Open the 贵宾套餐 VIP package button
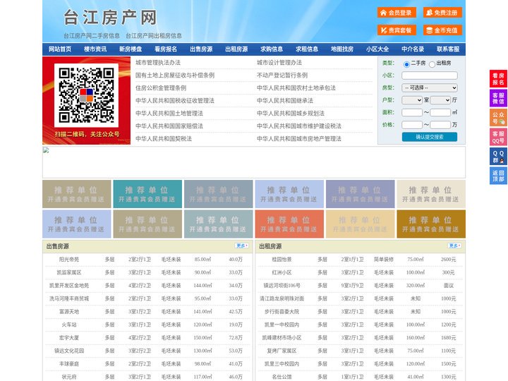Viewport: 508px width, 381px height. click(397, 30)
